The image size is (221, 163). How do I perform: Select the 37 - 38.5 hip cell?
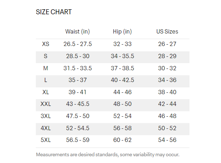(122, 68)
